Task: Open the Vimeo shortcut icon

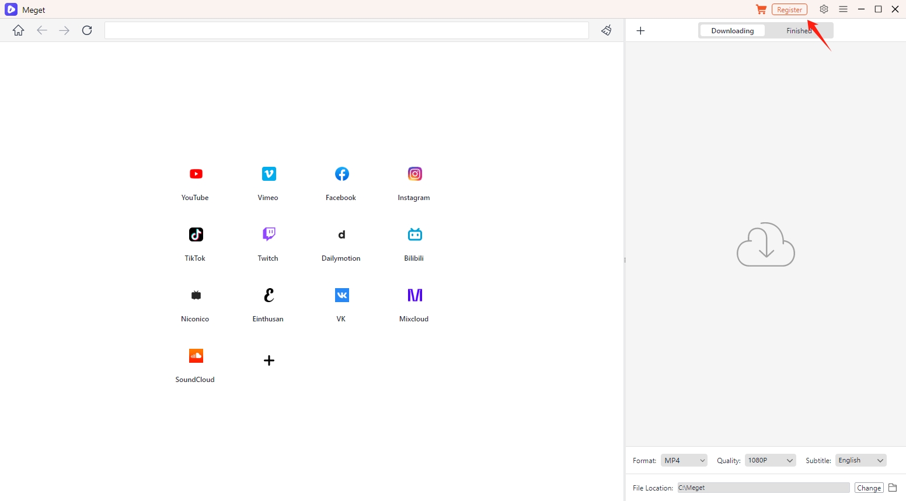Action: (x=269, y=174)
